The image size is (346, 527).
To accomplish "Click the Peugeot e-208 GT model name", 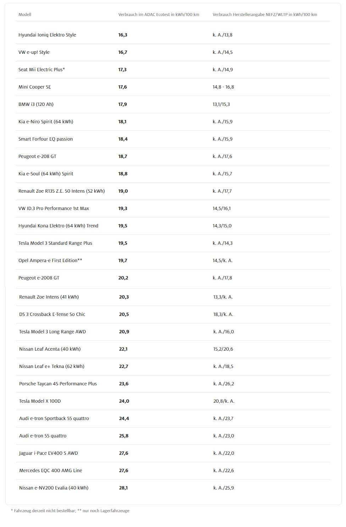I will click(x=37, y=156).
